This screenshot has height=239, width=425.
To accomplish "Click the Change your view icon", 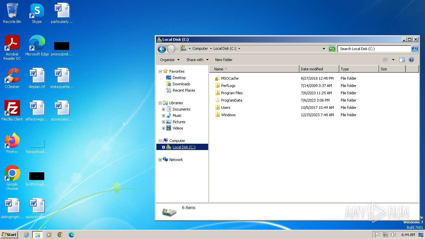I will (385, 60).
